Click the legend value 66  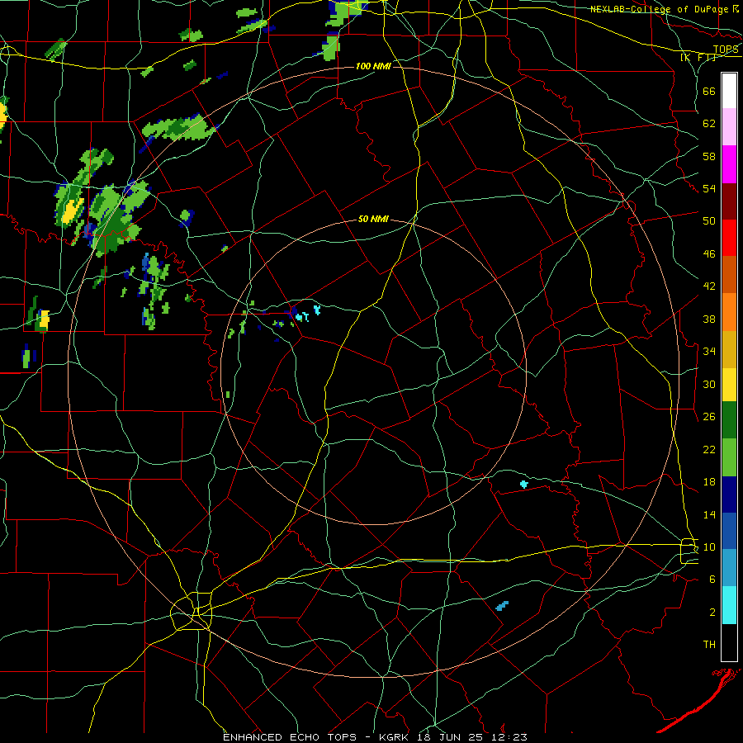[709, 91]
